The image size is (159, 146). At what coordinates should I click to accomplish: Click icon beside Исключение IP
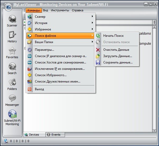(30, 69)
